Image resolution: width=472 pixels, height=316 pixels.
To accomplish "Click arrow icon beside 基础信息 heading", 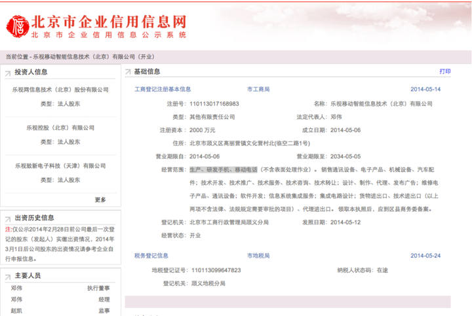I will (x=128, y=71).
